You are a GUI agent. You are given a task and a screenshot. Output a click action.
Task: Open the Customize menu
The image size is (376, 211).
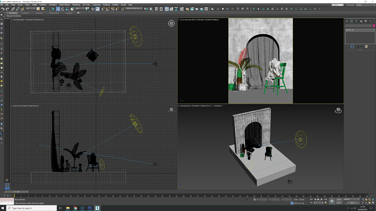click(97, 5)
